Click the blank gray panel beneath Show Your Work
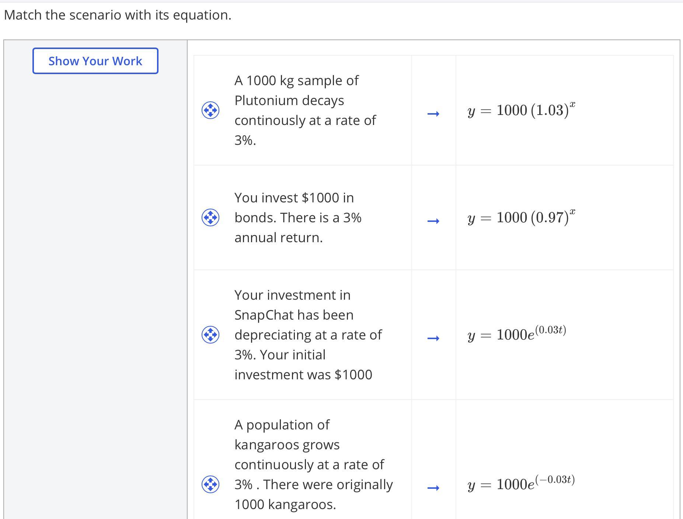This screenshot has width=683, height=519. [x=95, y=258]
